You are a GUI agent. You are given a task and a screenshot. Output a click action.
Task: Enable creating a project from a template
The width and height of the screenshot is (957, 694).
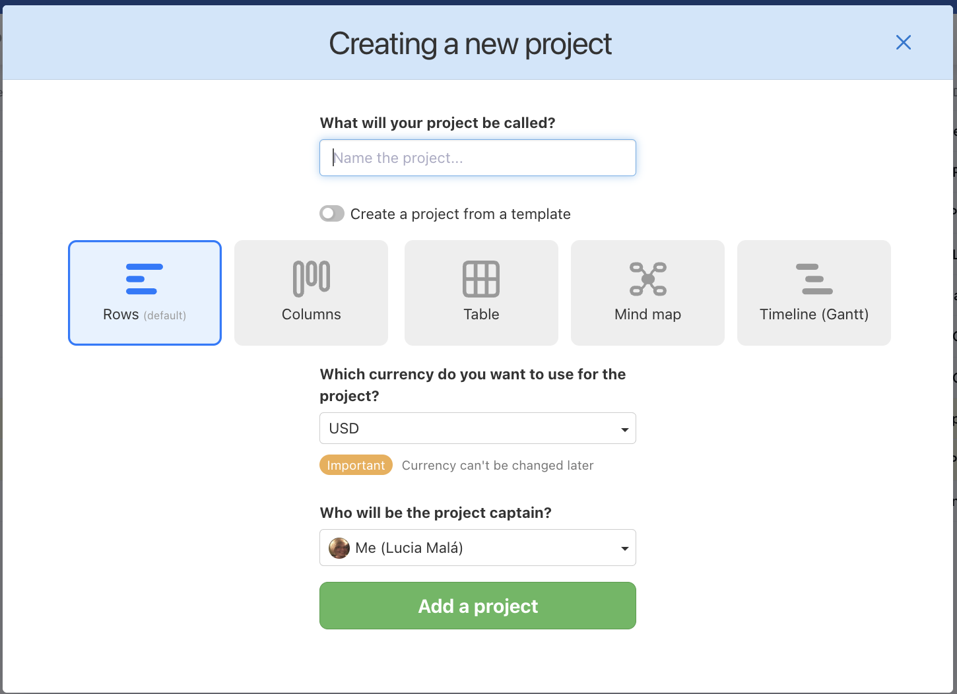332,213
